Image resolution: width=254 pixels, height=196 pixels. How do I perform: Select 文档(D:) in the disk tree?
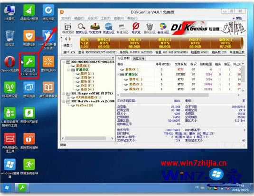click(x=87, y=78)
